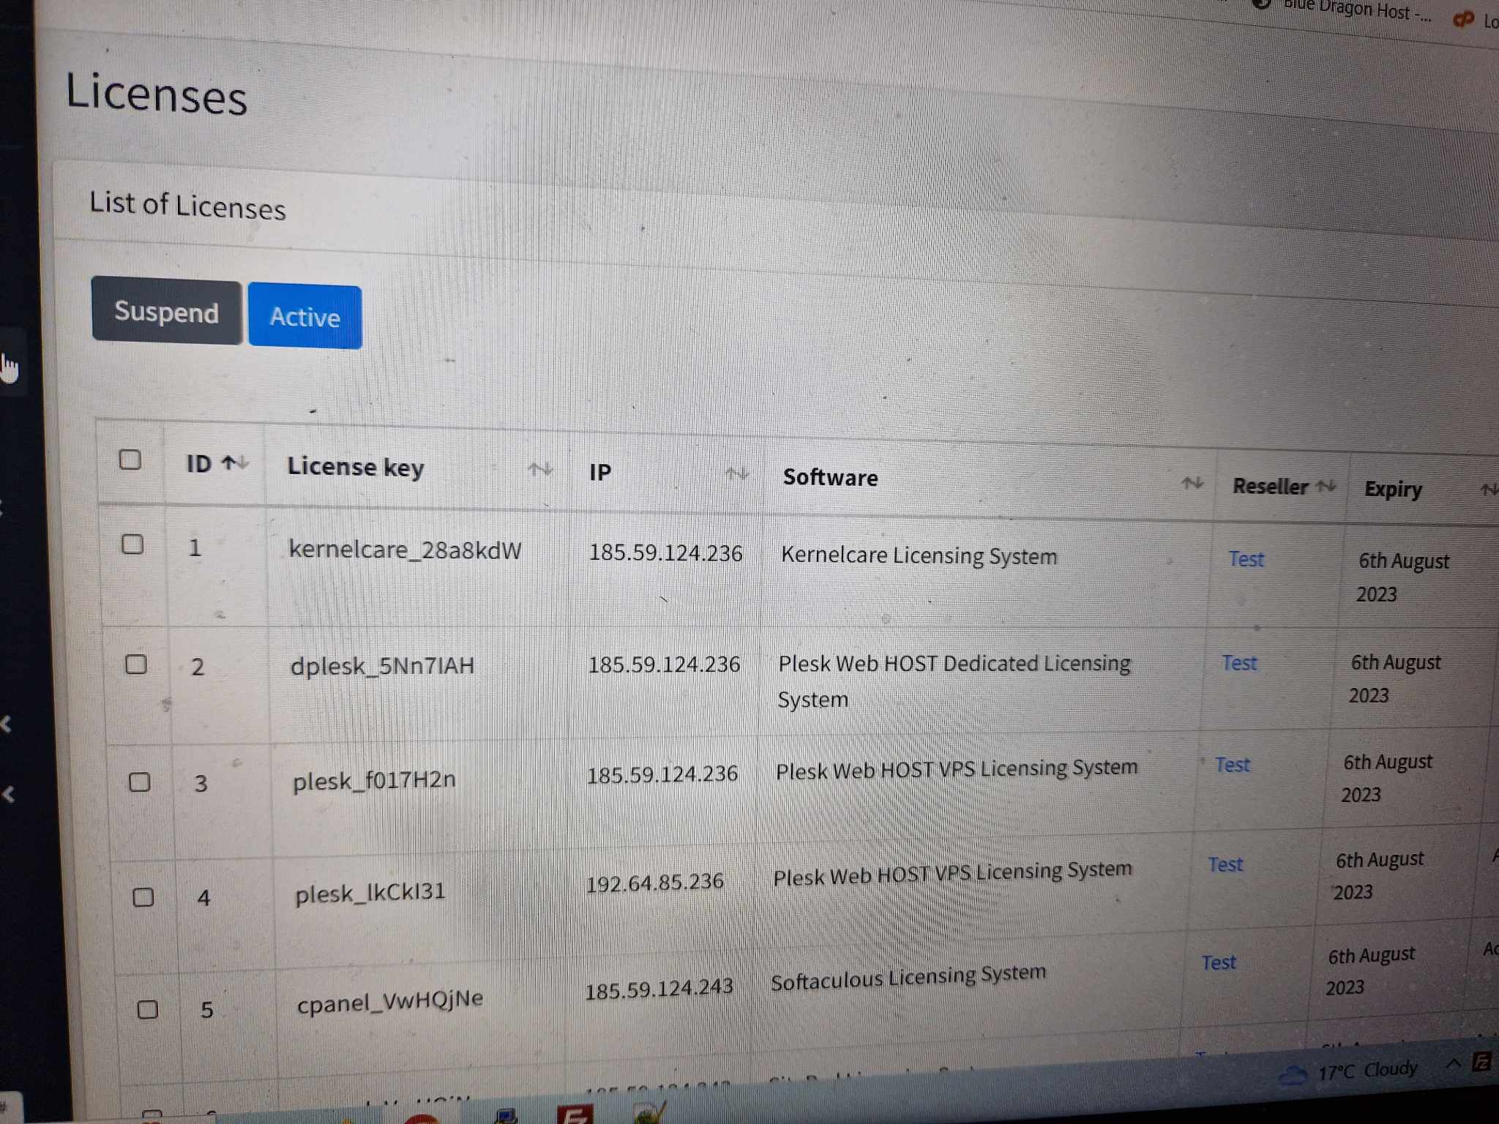Switch to the Blue Dragon Host browser tab

click(1347, 10)
